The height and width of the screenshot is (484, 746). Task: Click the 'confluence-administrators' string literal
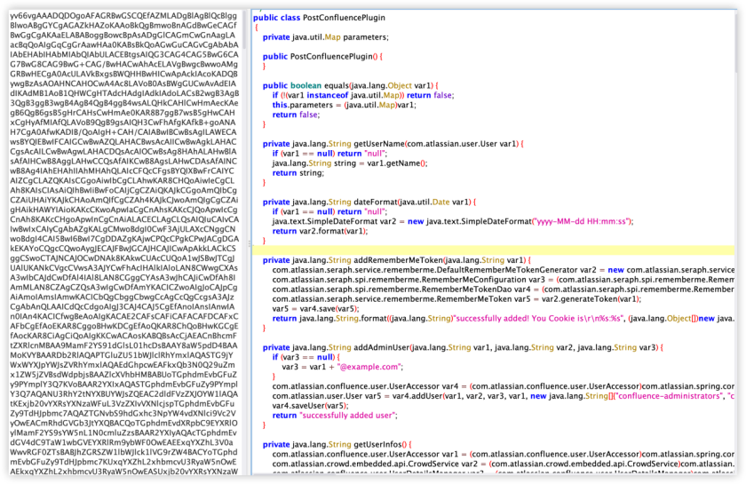pos(667,396)
